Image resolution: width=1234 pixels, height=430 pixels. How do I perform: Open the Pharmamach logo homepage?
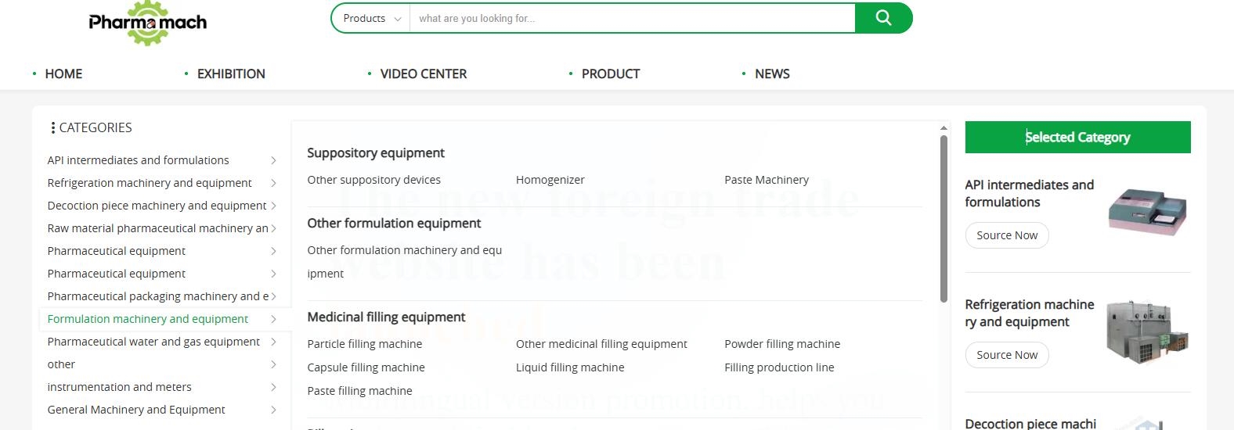[x=148, y=23]
